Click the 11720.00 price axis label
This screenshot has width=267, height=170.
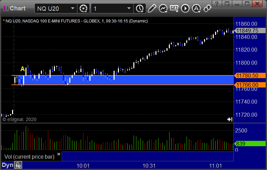(x=246, y=115)
